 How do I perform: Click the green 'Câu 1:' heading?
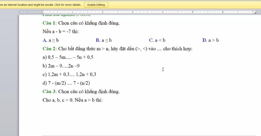point(50,23)
